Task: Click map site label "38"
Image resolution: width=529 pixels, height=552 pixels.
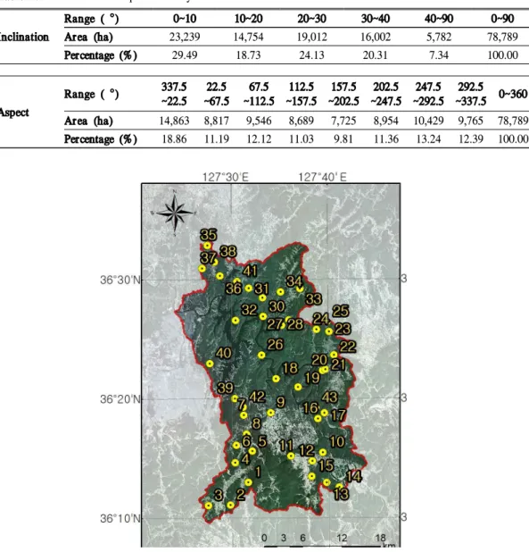Action: (228, 251)
